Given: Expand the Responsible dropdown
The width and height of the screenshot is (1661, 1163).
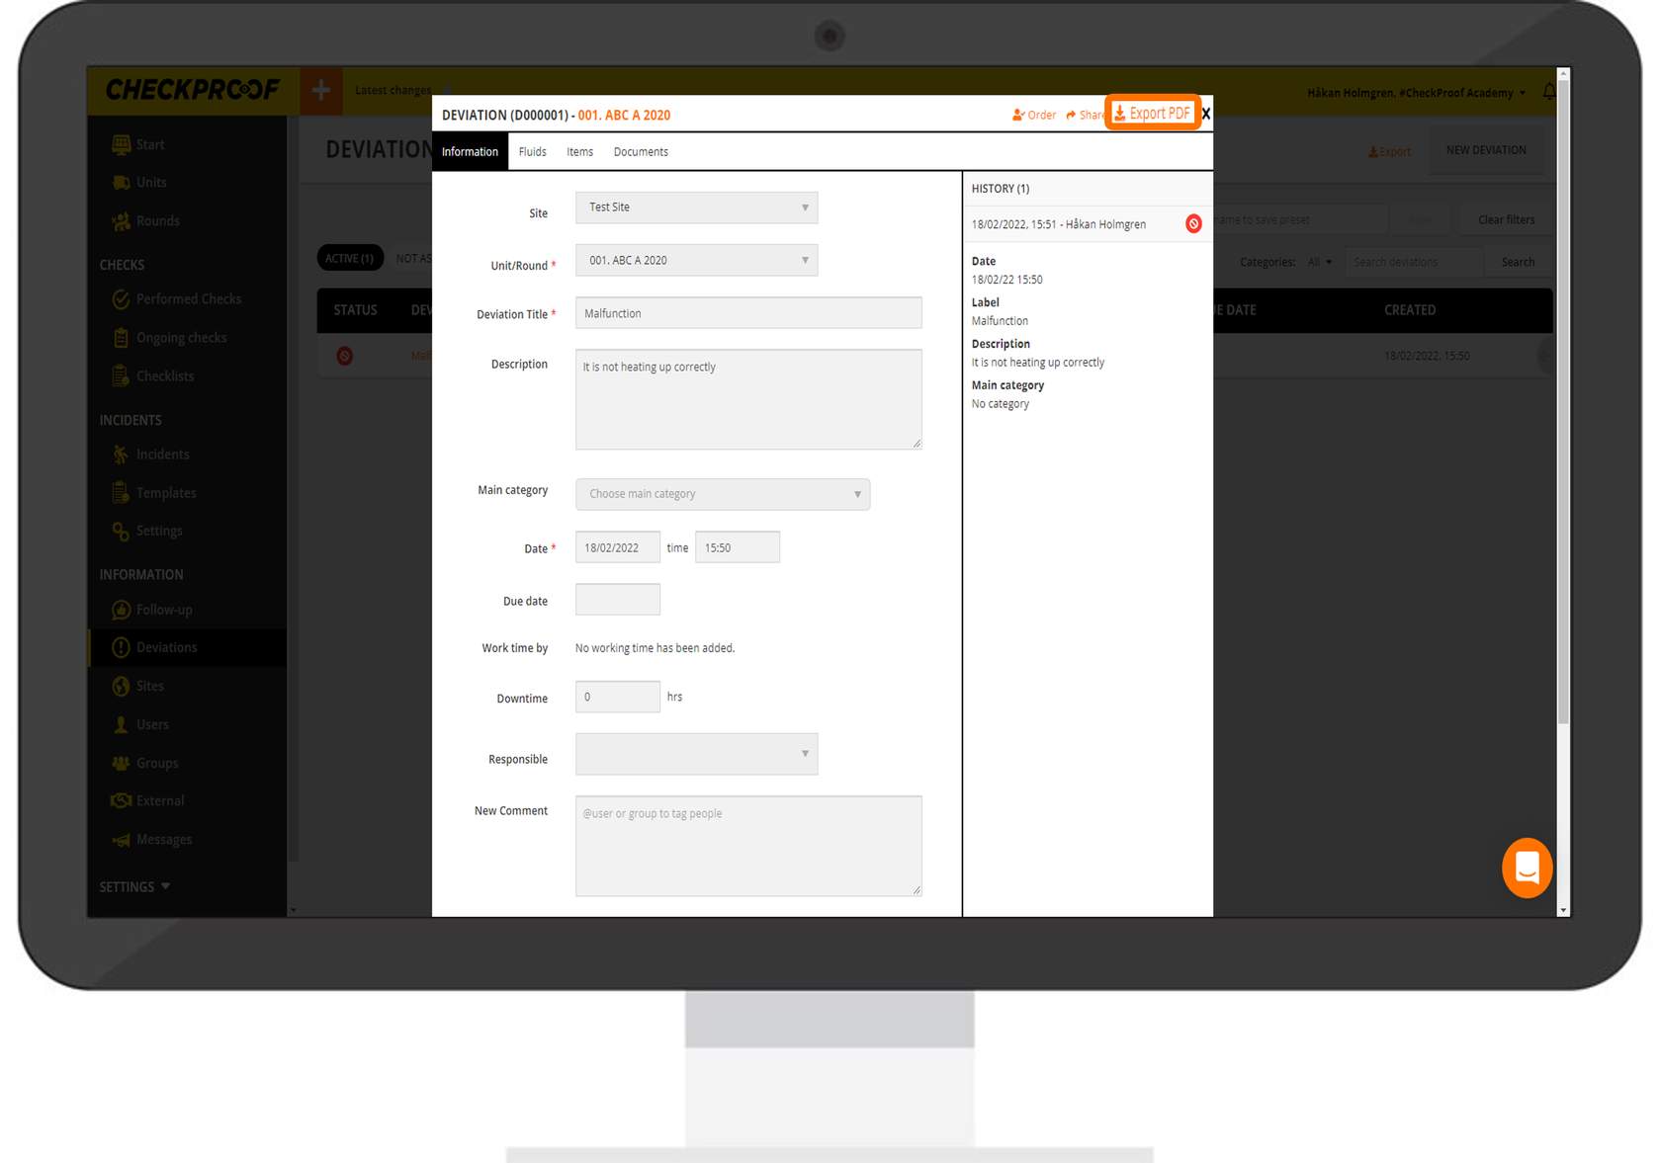Looking at the screenshot, I should pos(696,754).
